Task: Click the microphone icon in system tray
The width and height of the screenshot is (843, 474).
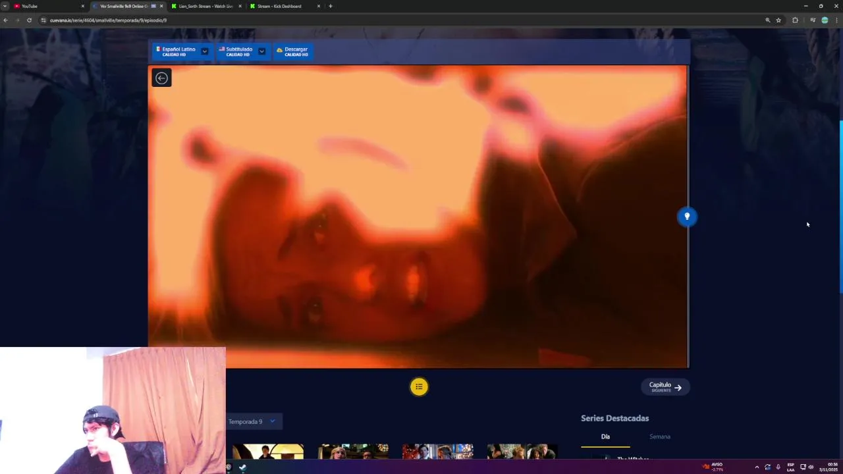Action: pos(778,467)
